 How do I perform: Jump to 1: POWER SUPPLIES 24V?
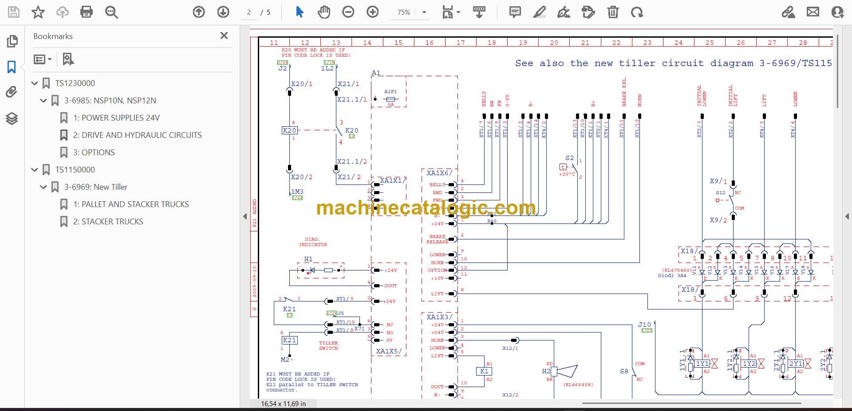pos(116,117)
